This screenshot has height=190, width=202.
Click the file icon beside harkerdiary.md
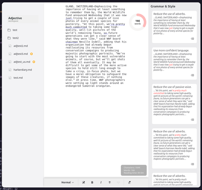point(10,70)
